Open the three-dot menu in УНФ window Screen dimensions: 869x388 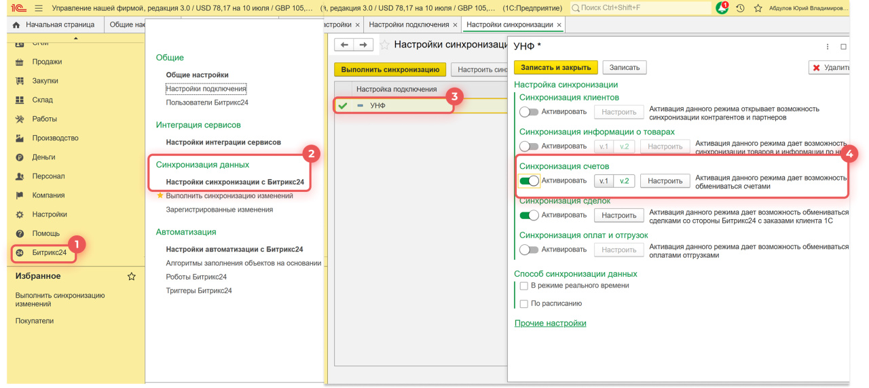pos(828,47)
